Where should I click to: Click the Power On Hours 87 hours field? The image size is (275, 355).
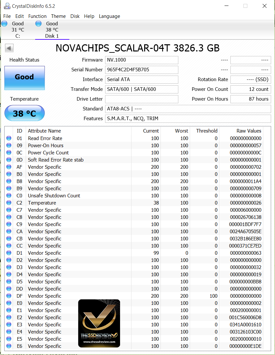[251, 99]
